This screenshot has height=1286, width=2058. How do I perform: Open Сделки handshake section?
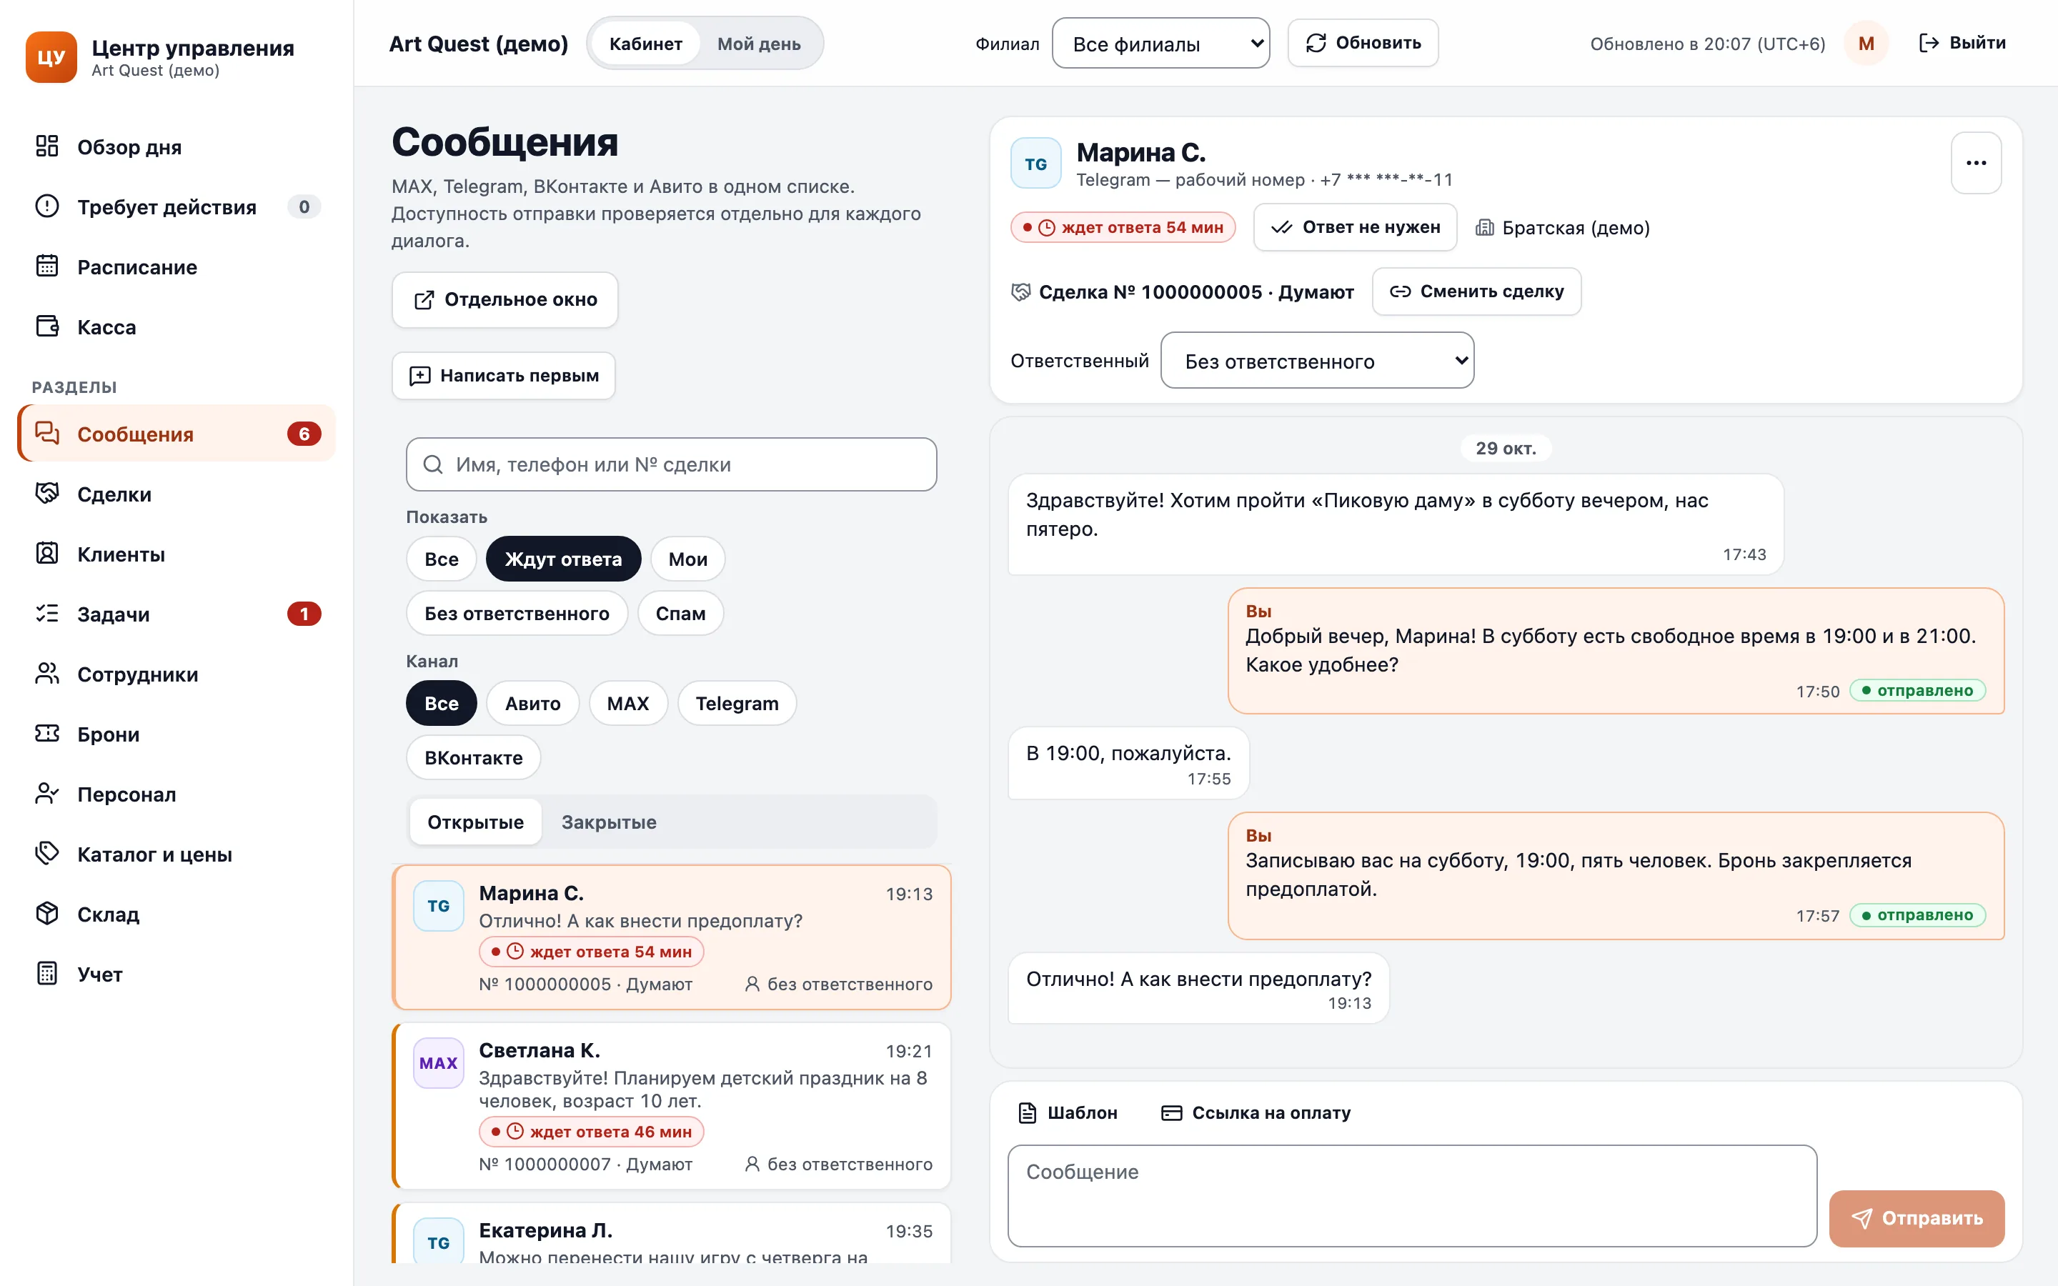[x=176, y=494]
